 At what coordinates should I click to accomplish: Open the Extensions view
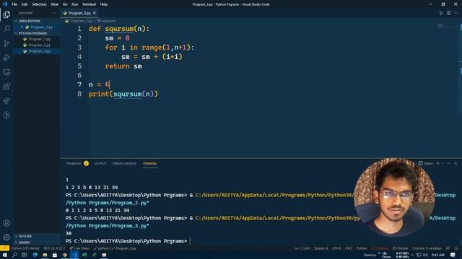6,86
